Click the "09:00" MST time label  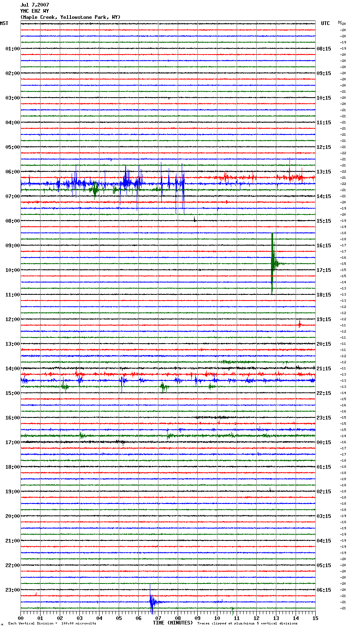13,246
